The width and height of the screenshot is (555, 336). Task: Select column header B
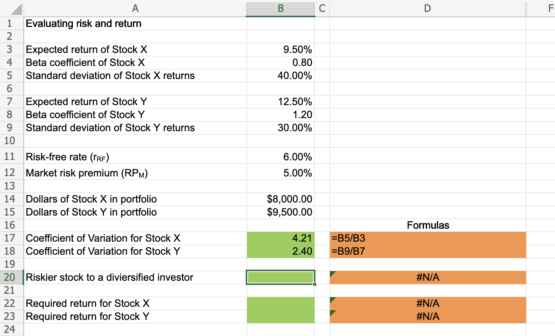280,8
